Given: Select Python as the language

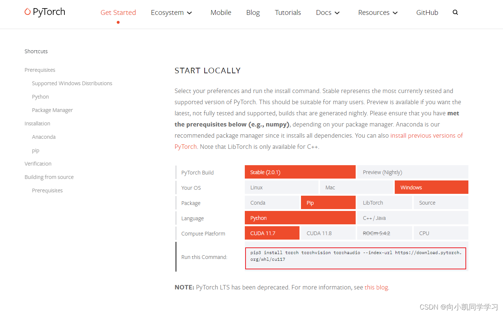Looking at the screenshot, I should click(x=300, y=218).
